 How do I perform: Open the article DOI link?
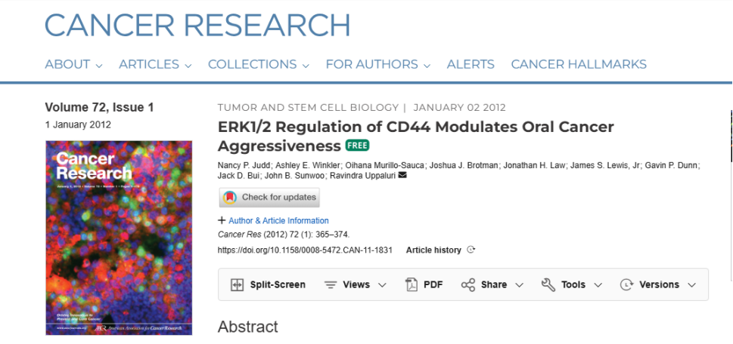tap(305, 250)
